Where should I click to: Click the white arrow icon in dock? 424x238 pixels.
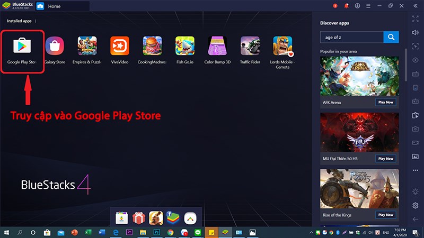pos(190,218)
